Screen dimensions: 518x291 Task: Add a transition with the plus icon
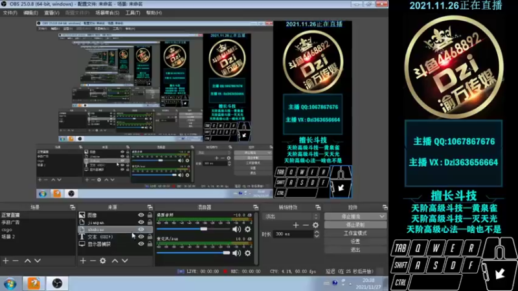[296, 225]
